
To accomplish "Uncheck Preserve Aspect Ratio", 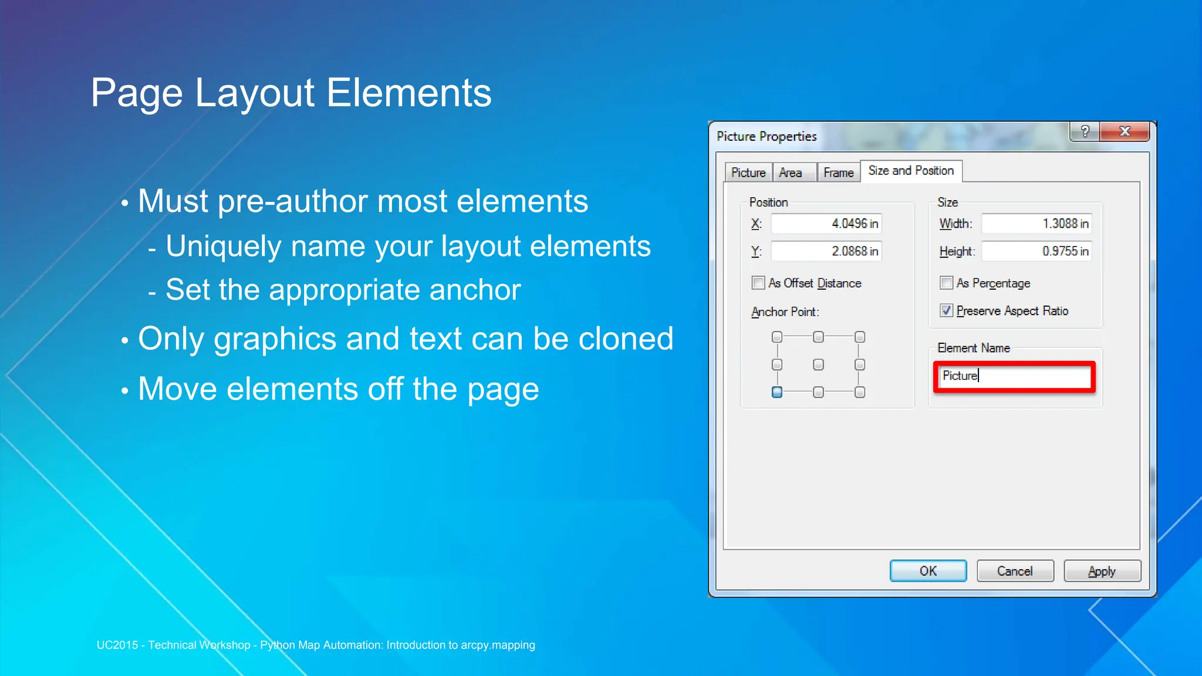I will (946, 310).
